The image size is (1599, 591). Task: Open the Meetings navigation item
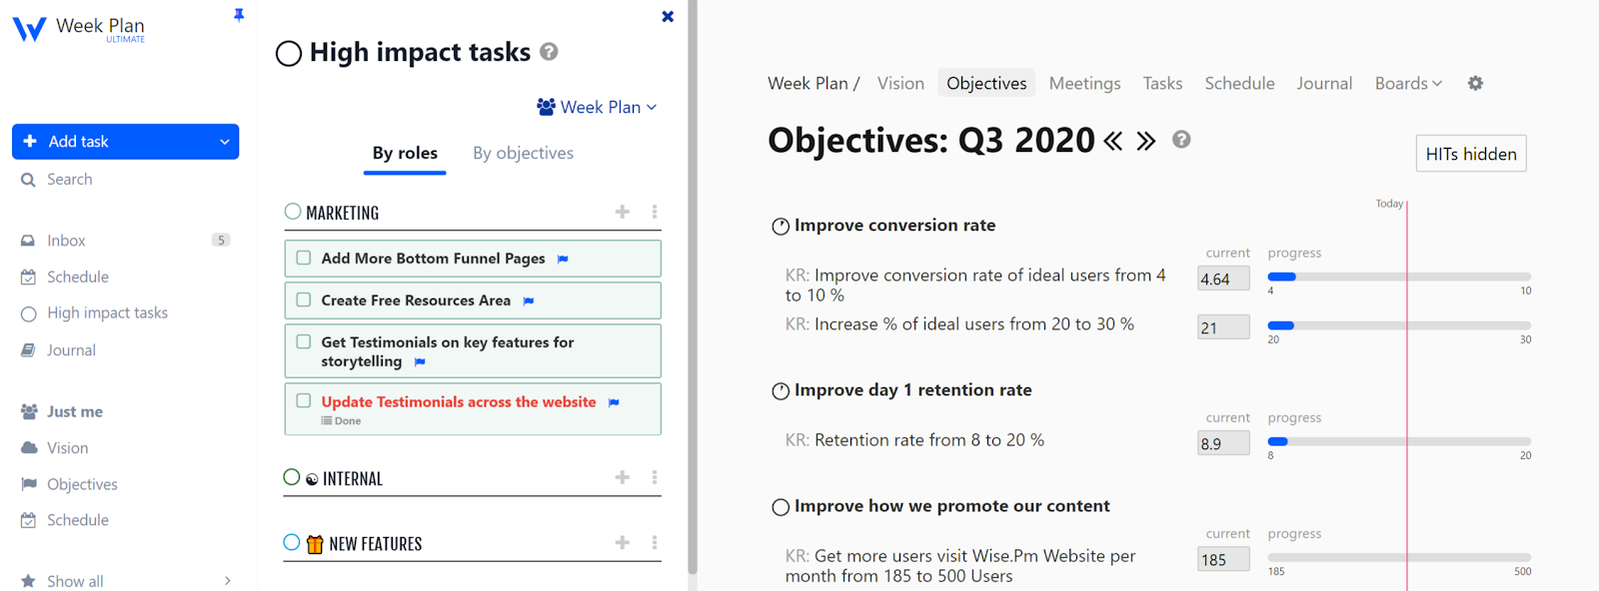coord(1084,83)
